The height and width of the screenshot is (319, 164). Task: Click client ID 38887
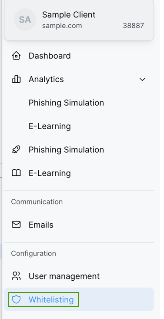coord(133,26)
